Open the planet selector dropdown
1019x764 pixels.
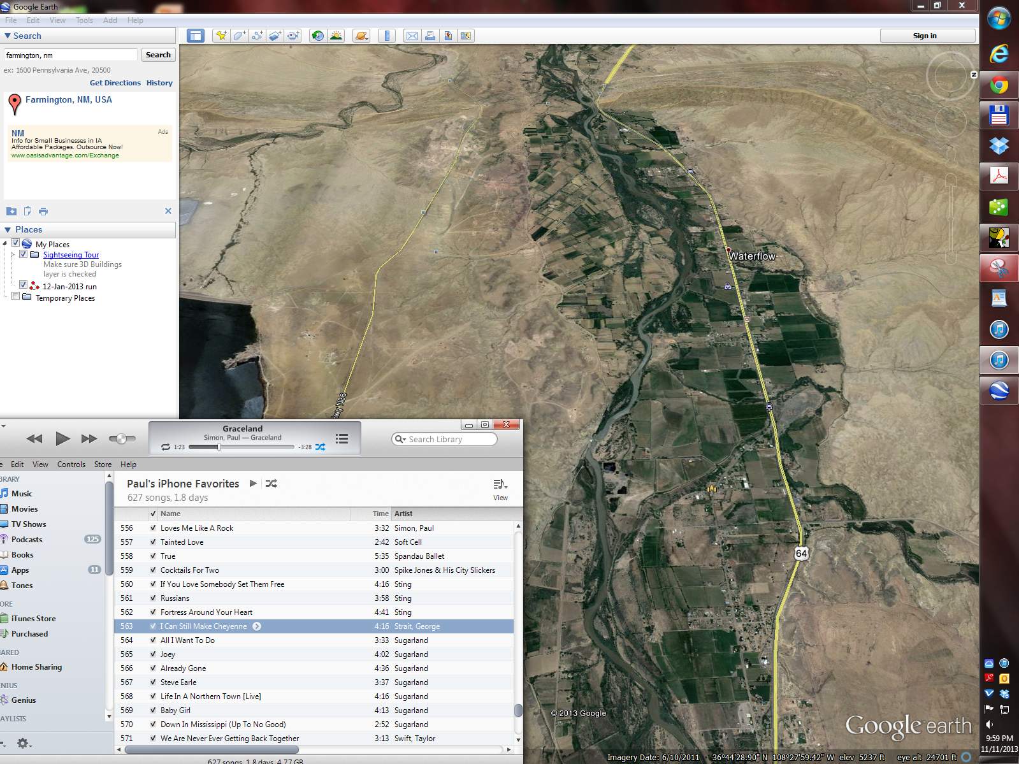[361, 36]
